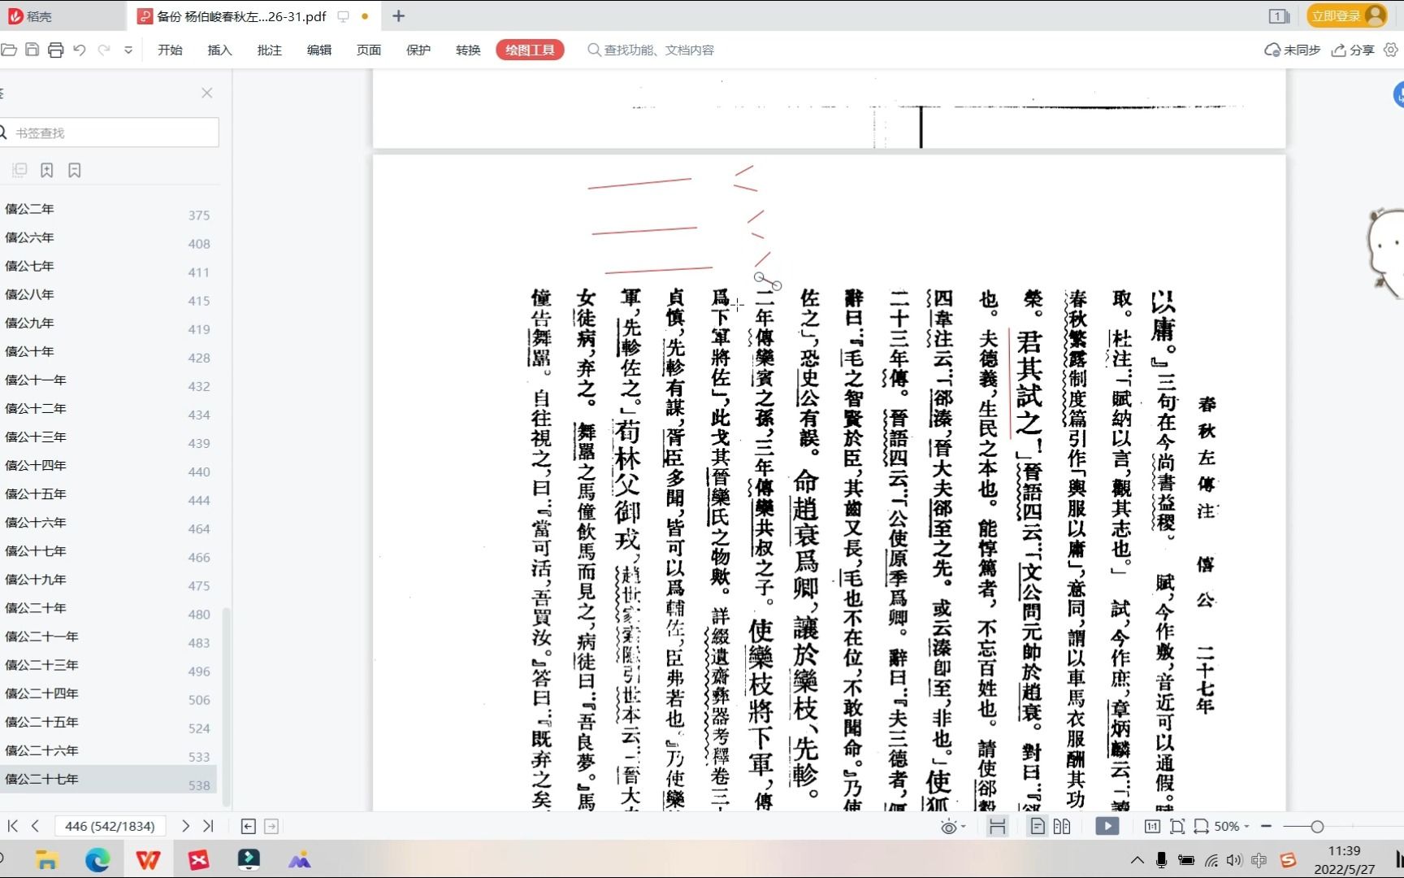
Task: Go to the next page
Action: tap(185, 826)
